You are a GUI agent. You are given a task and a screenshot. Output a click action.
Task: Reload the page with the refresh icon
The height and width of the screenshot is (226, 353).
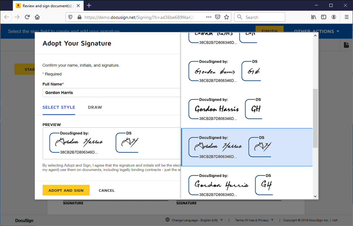click(x=27, y=17)
